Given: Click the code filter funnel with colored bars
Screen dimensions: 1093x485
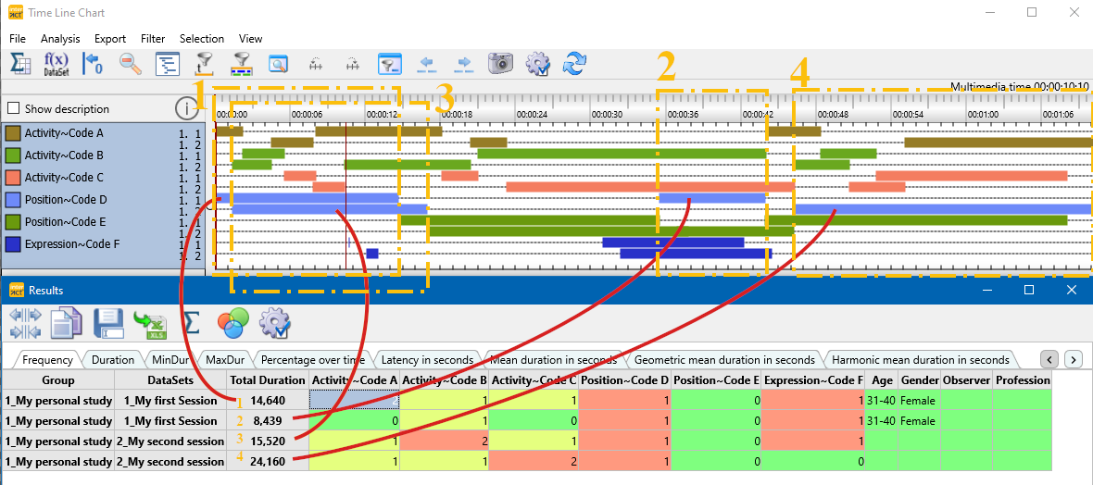Looking at the screenshot, I should pyautogui.click(x=241, y=64).
